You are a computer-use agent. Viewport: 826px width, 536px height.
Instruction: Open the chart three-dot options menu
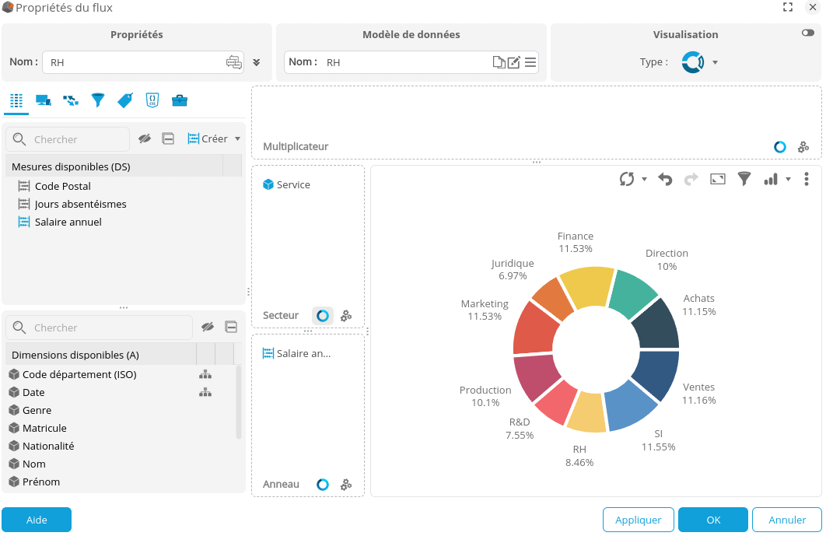[807, 179]
